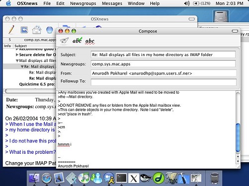The image size is (249, 186).
Task: Click the pencil compose icon in OSXnews toolbar
Action: (11, 30)
